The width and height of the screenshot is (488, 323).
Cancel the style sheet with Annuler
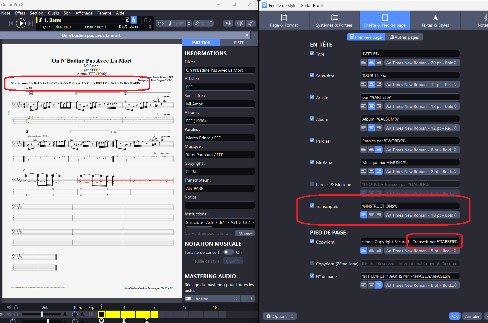(472, 316)
